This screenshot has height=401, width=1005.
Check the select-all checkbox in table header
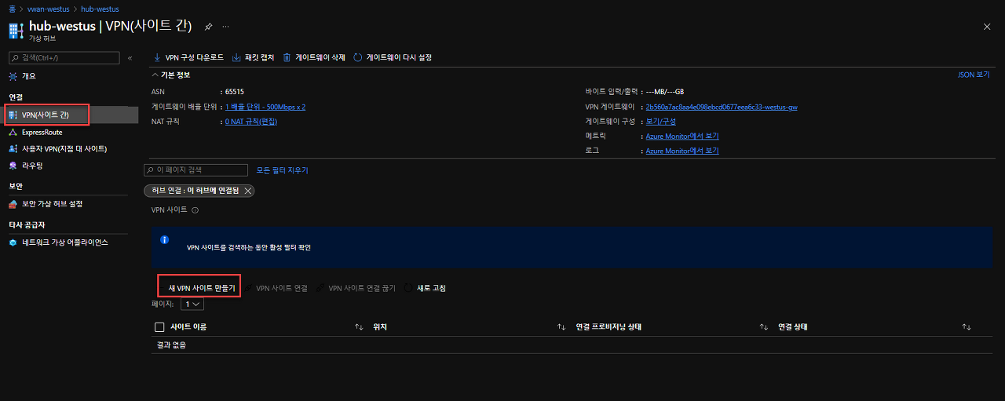click(x=159, y=326)
